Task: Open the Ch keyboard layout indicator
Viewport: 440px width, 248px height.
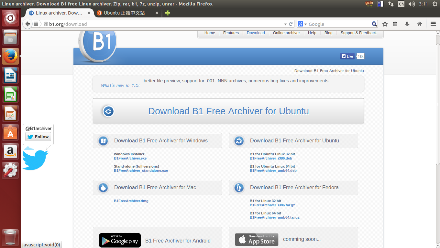Action: pyautogui.click(x=401, y=4)
